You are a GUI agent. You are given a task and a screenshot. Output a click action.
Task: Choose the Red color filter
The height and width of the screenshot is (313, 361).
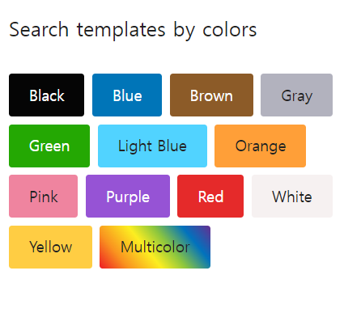pyautogui.click(x=210, y=196)
